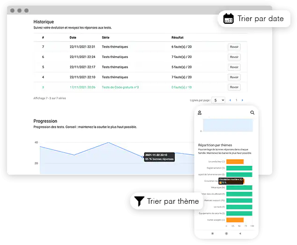This screenshot has height=245, width=297.
Task: Tap the phone back triangle button
Action: 240,233
